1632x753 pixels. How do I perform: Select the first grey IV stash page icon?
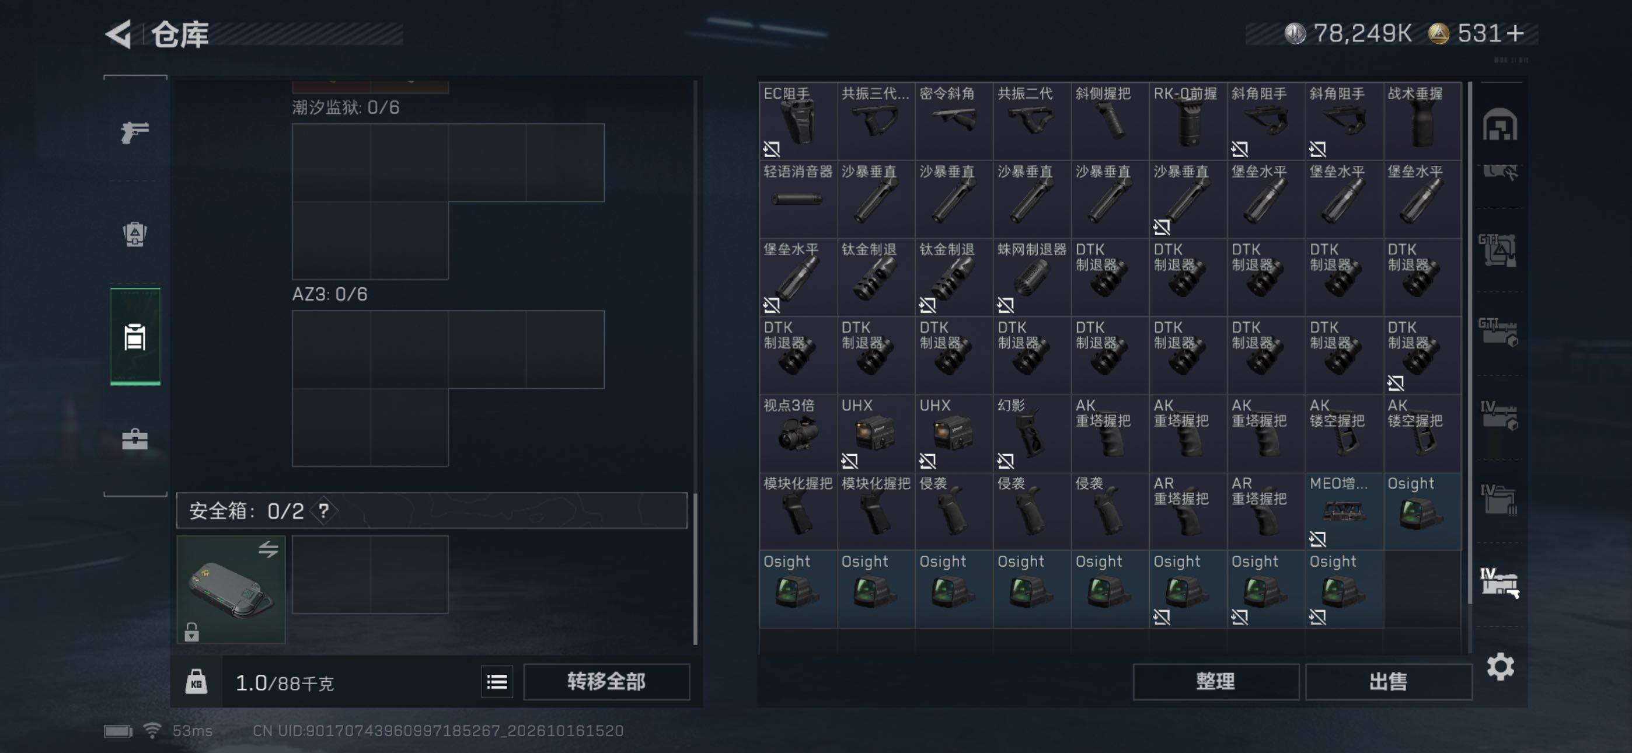pyautogui.click(x=1498, y=415)
